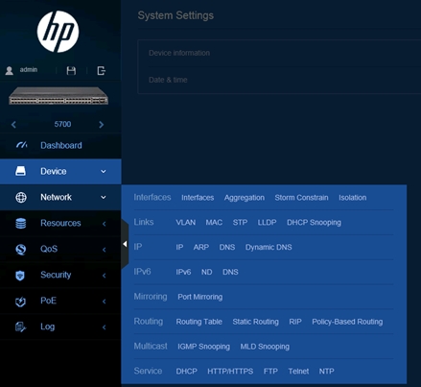Open the VLAN link settings
Image resolution: width=421 pixels, height=387 pixels.
pos(186,223)
